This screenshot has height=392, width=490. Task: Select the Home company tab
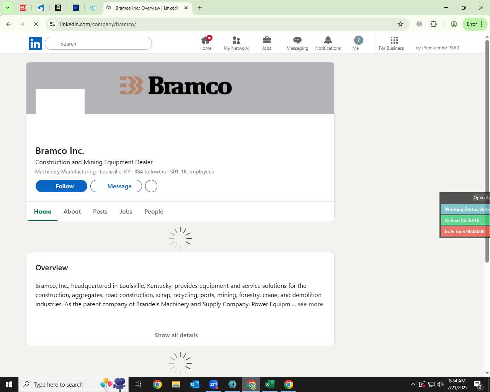pyautogui.click(x=42, y=211)
